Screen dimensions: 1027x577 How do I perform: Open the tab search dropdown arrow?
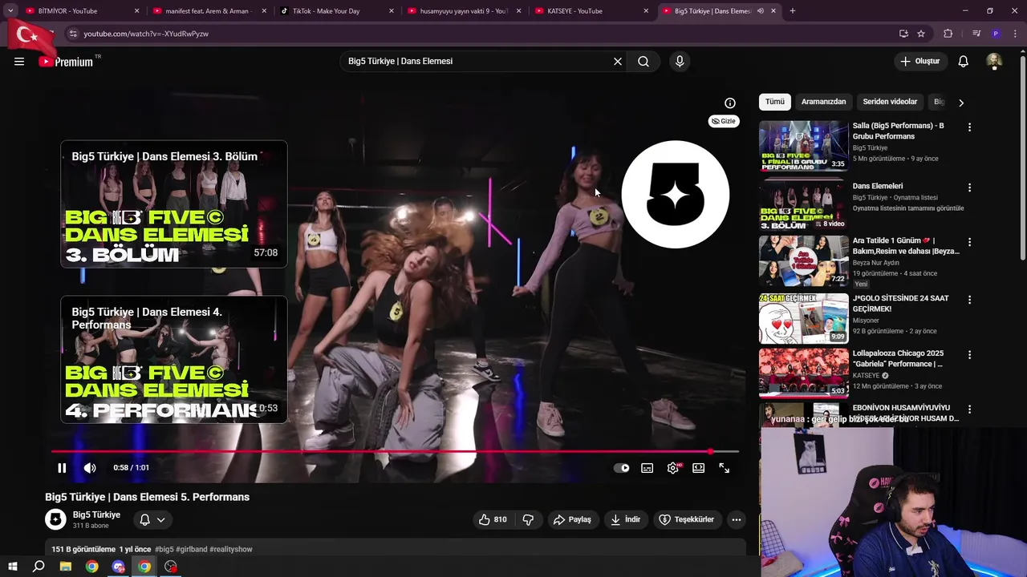coord(10,11)
